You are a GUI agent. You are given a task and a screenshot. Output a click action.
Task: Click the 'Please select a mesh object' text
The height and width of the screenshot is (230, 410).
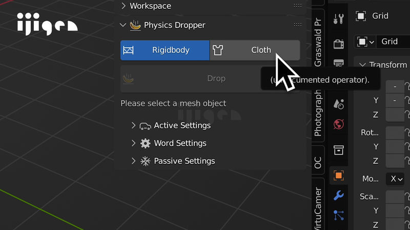(x=173, y=104)
